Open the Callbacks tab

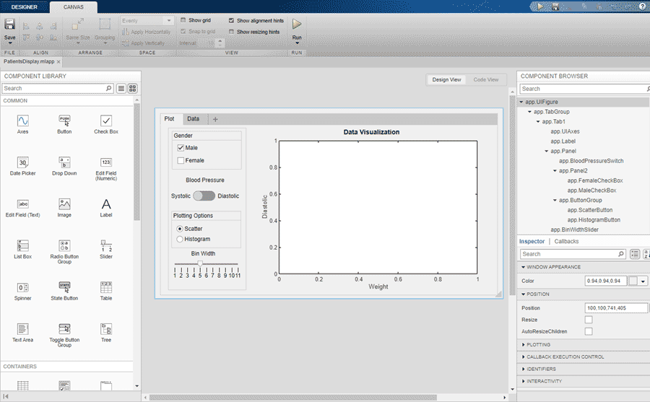click(x=566, y=241)
